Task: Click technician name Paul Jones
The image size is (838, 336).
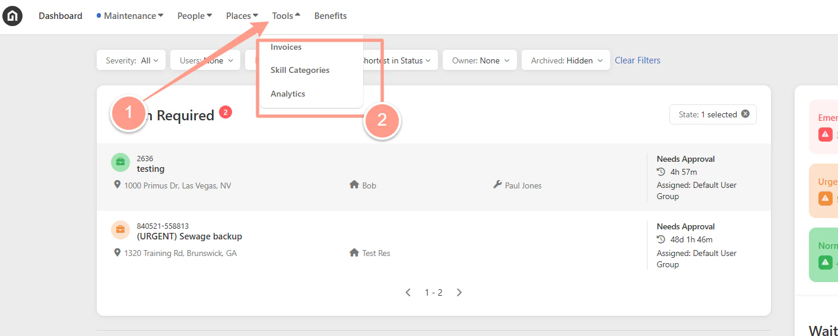Action: click(x=523, y=185)
